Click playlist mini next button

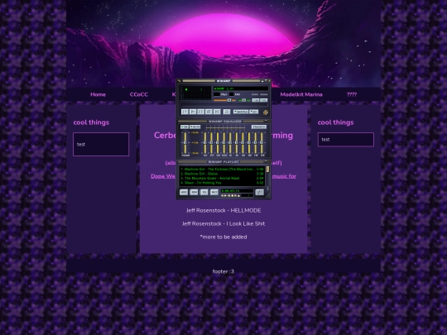click(x=235, y=196)
